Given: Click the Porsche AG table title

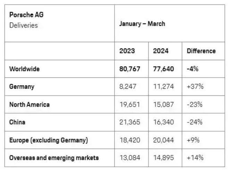Looking at the screenshot, I should (26, 15).
